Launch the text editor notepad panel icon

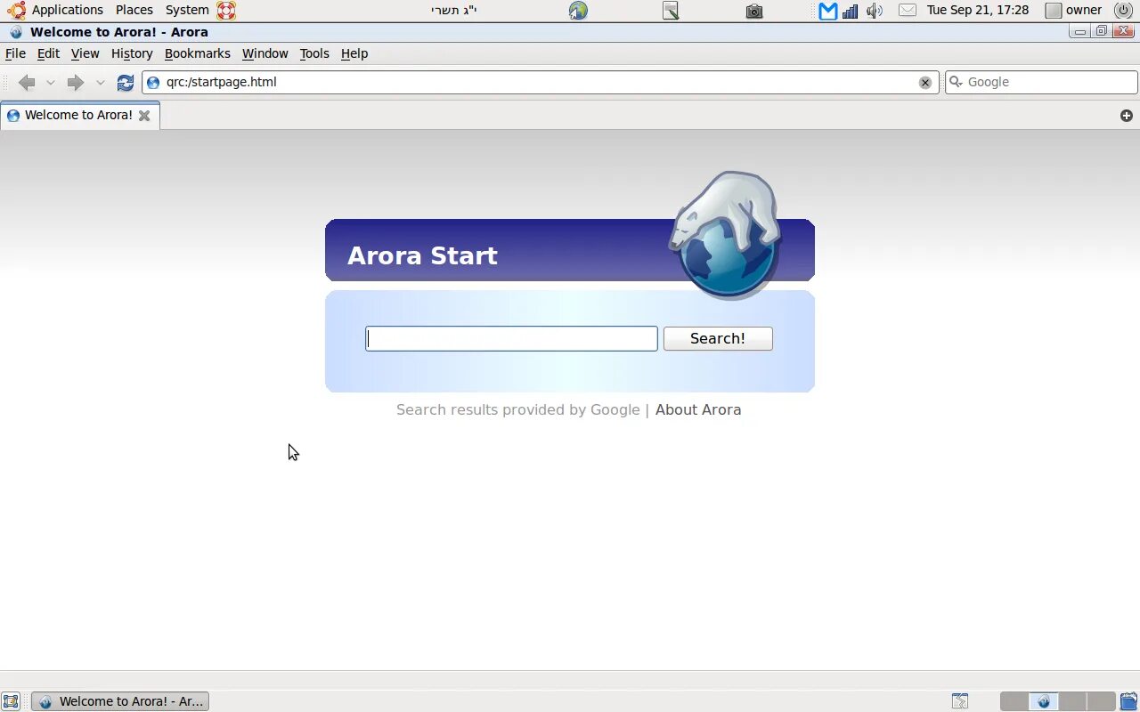tap(671, 11)
